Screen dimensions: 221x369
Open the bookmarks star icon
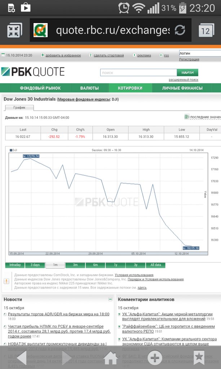199,357
